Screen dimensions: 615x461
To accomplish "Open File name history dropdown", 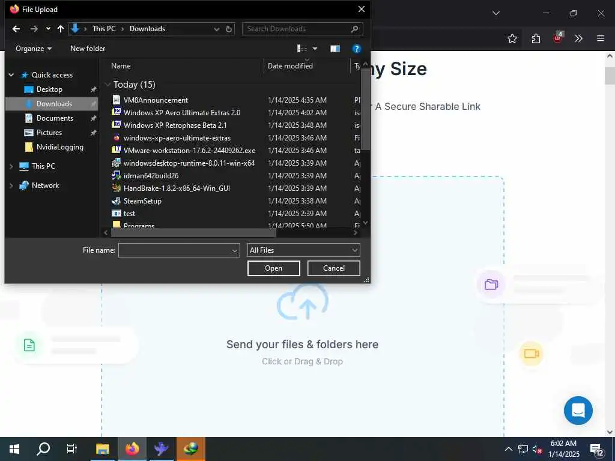I will click(x=235, y=250).
